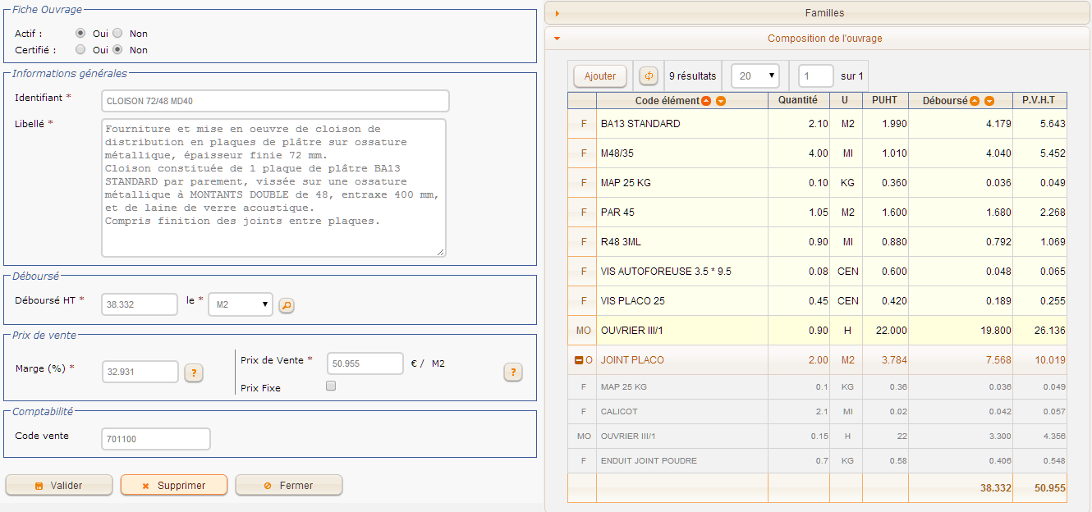This screenshot has height=512, width=1092.
Task: Click the refresh results icon
Action: [649, 76]
